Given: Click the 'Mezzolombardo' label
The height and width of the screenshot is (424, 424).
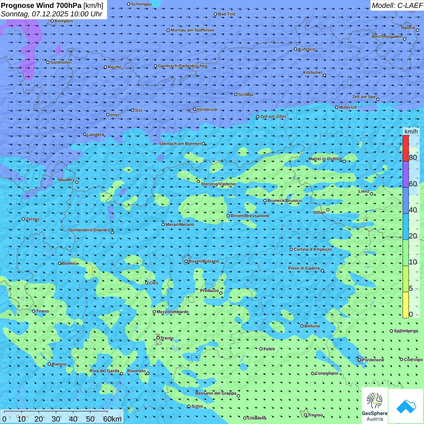Looking at the screenshot, I should tap(173, 312).
